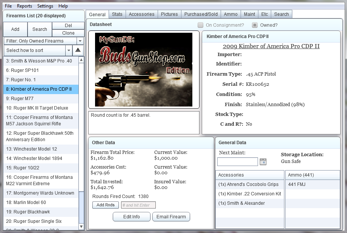Open the Settings menu
This screenshot has width=347, height=233.
click(x=45, y=6)
